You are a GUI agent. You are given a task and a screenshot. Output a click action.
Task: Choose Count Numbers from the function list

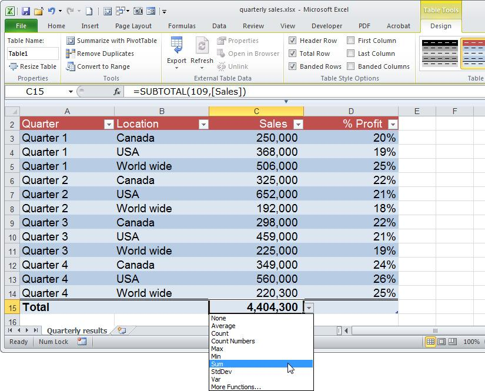[261, 341]
